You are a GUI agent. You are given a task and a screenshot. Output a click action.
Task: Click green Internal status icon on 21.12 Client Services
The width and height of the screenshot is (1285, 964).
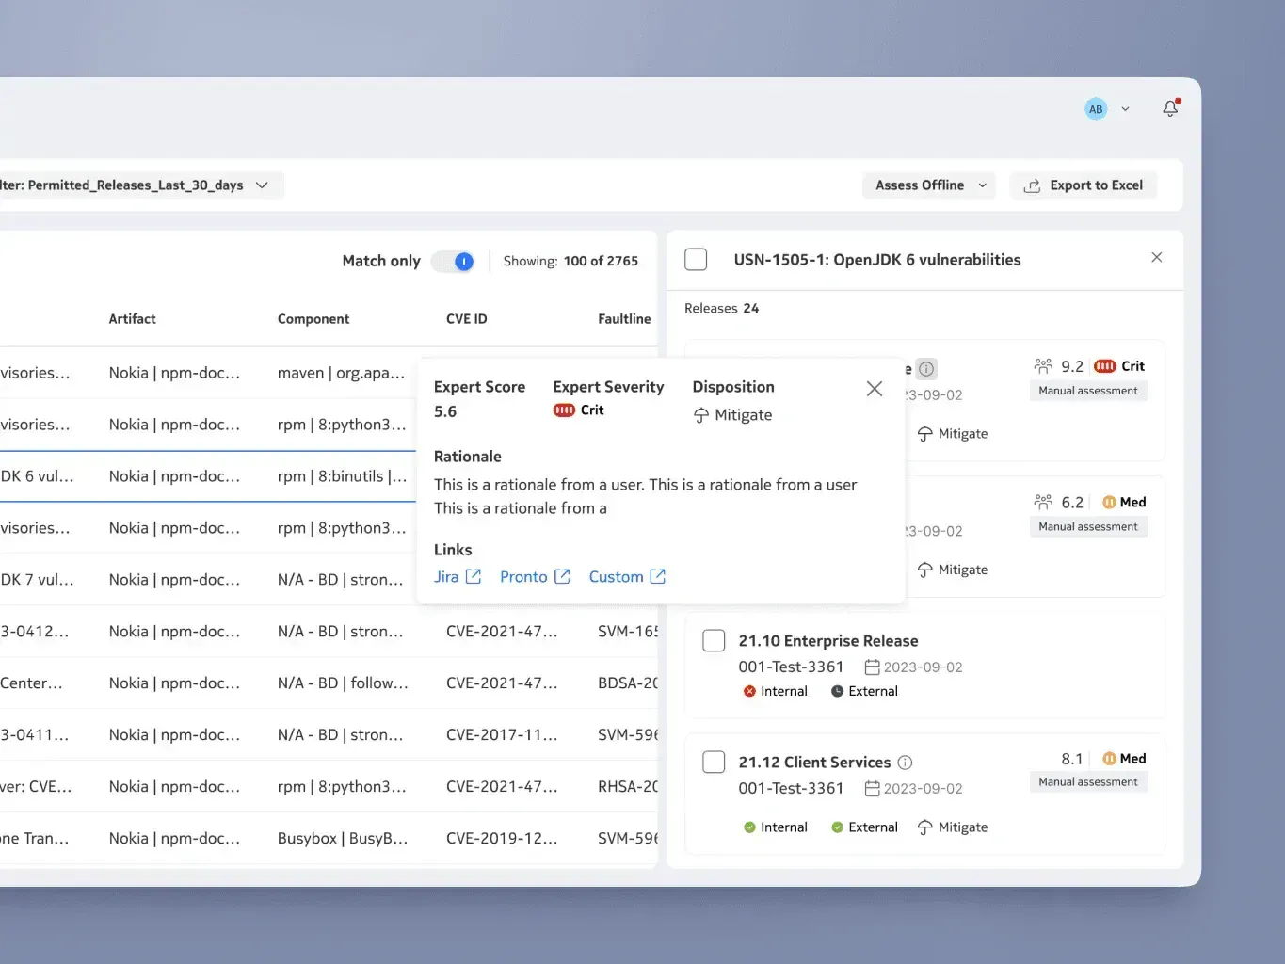point(749,827)
